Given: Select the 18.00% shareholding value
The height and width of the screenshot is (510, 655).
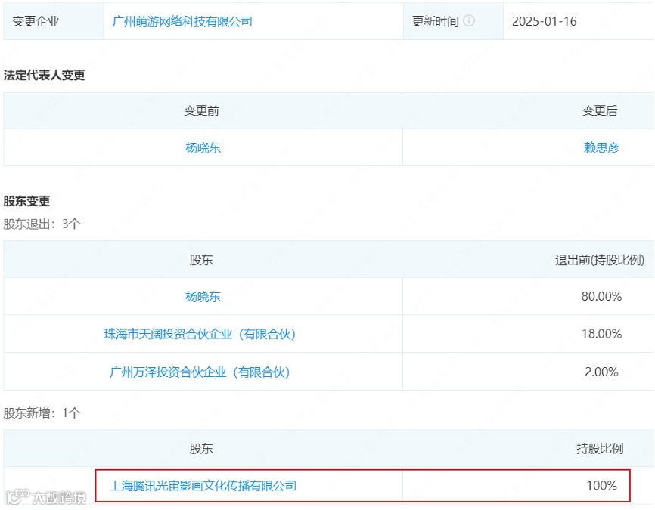Looking at the screenshot, I should tap(601, 334).
